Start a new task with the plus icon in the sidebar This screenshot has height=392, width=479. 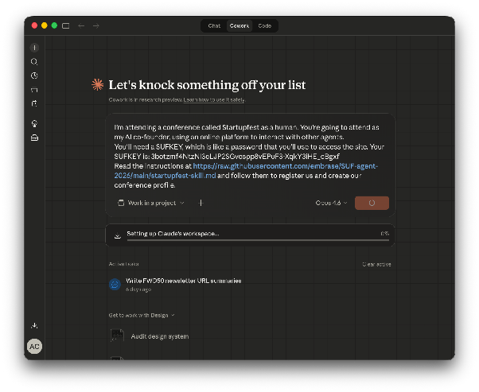[x=34, y=48]
